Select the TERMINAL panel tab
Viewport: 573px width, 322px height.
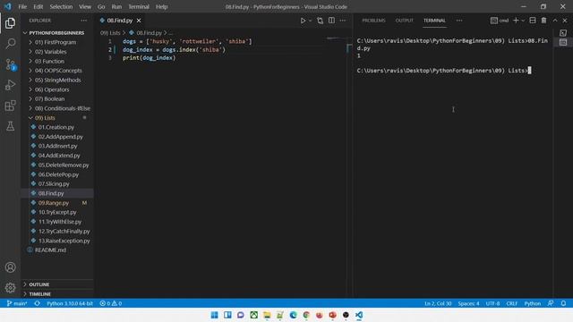pyautogui.click(x=434, y=21)
